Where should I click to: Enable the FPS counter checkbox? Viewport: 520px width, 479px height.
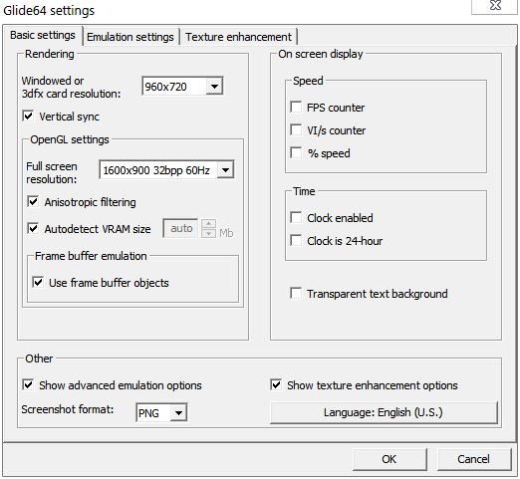(296, 107)
